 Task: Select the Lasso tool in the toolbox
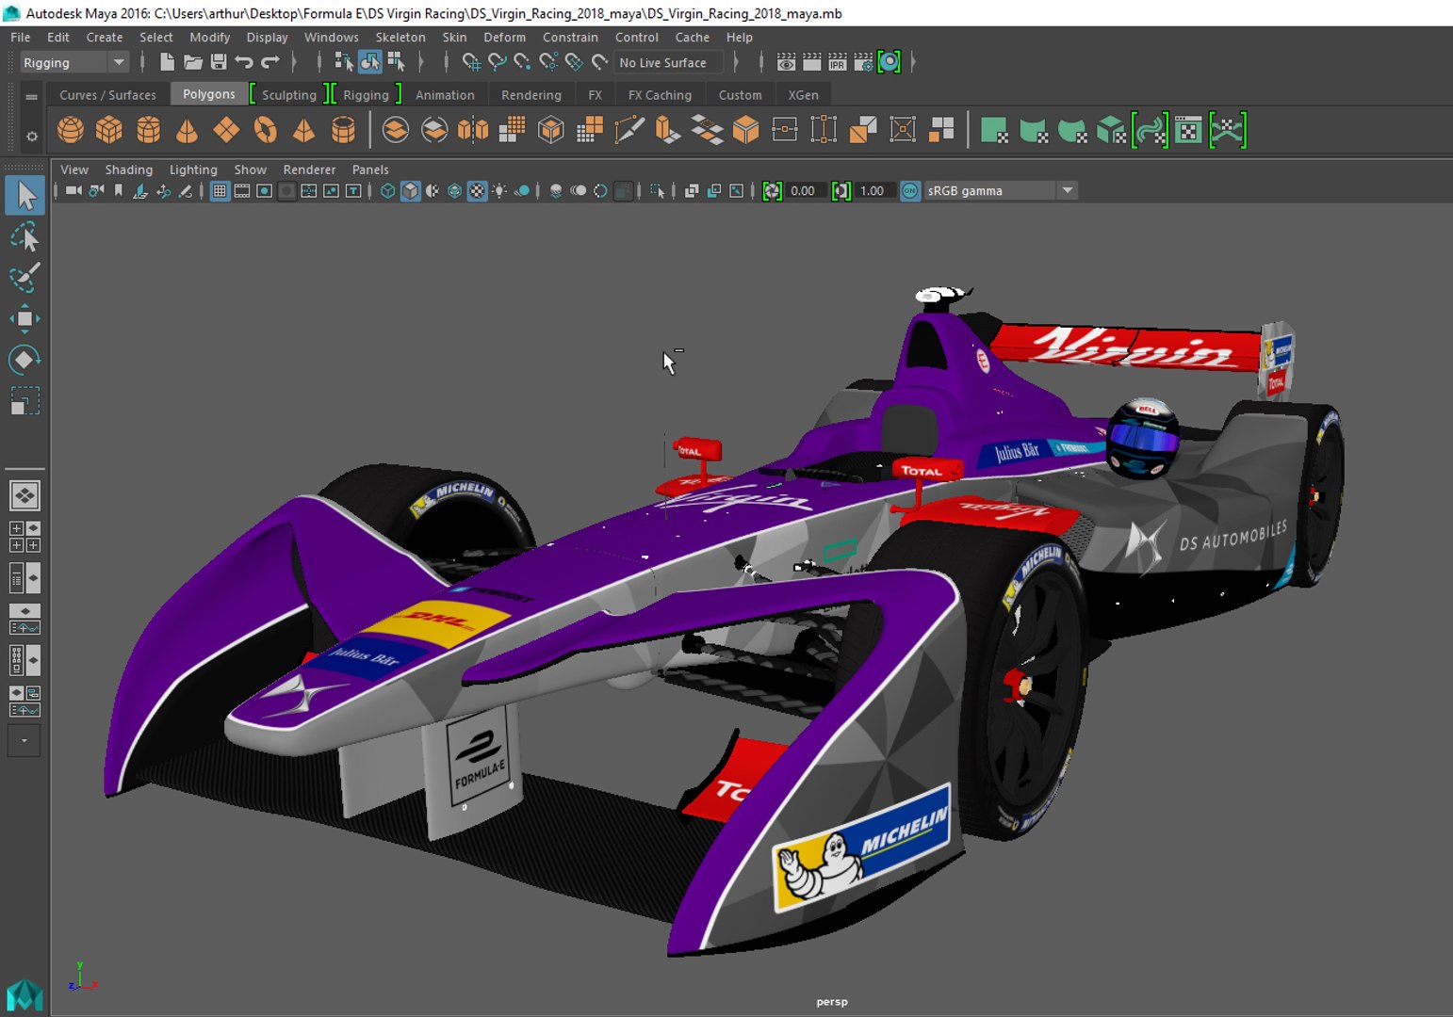24,236
